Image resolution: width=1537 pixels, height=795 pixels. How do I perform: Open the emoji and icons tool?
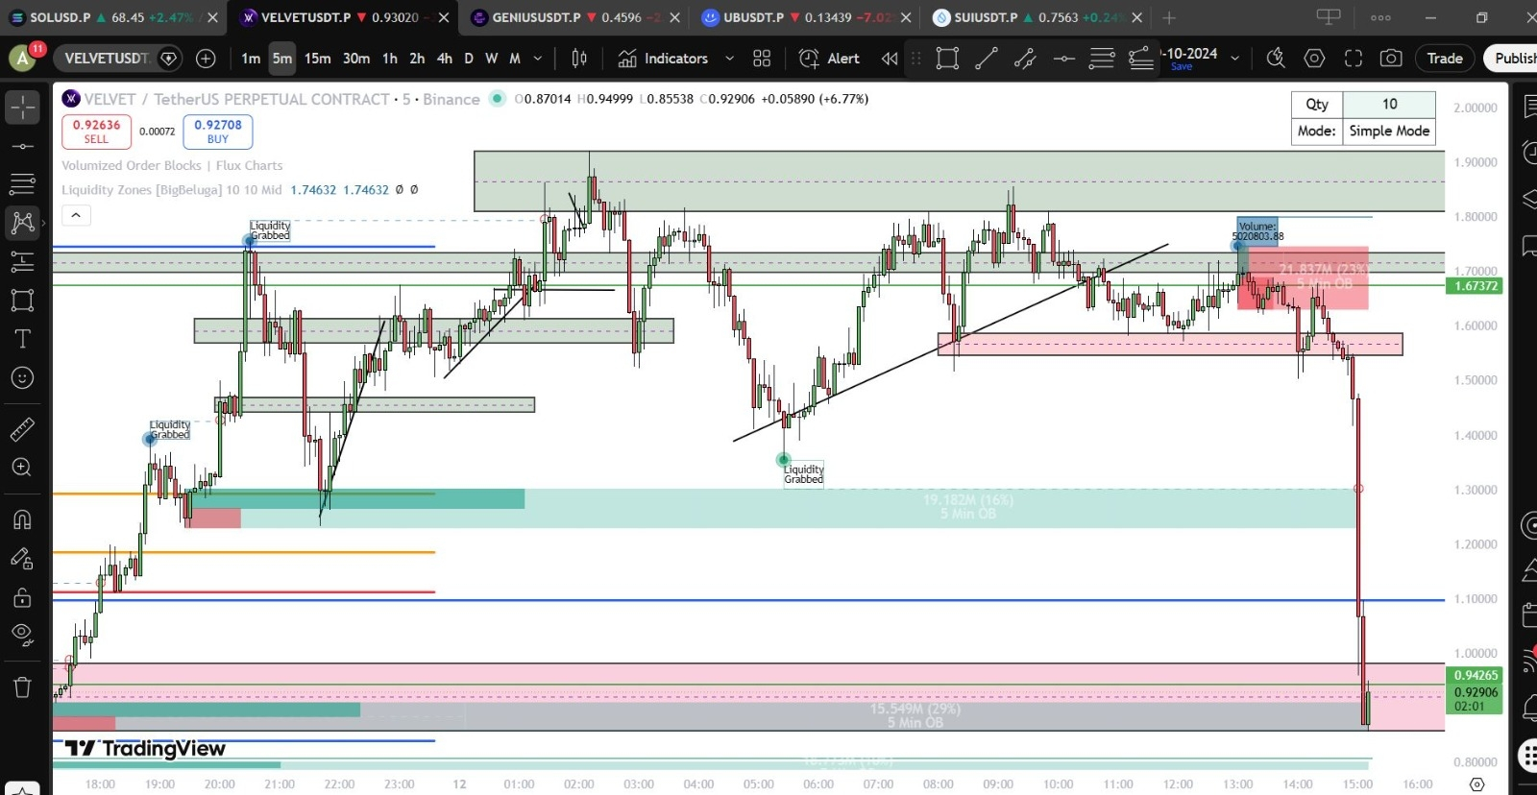pos(22,378)
